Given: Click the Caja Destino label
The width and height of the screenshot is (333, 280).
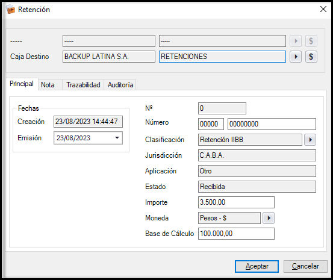Looking at the screenshot, I should click(x=30, y=57).
